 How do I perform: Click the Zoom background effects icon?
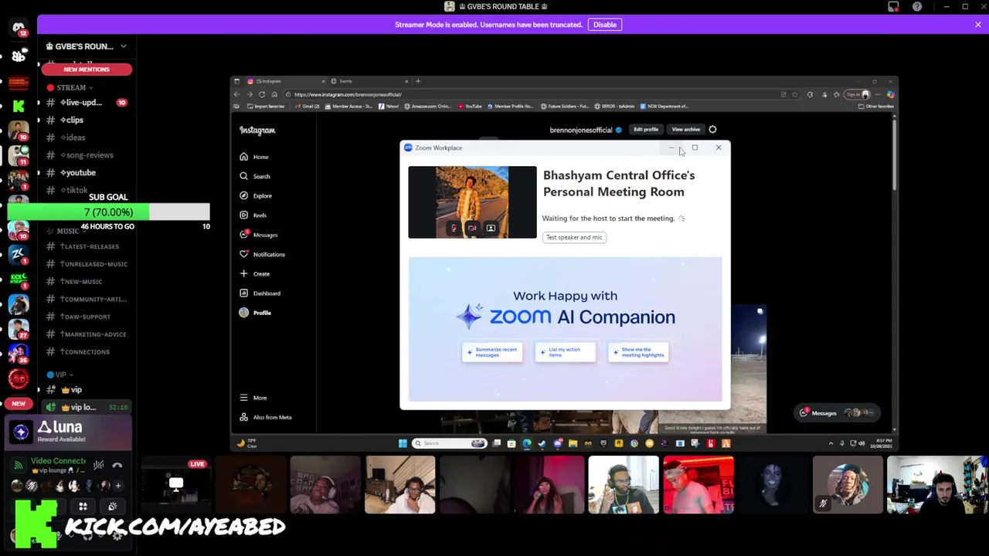(491, 228)
